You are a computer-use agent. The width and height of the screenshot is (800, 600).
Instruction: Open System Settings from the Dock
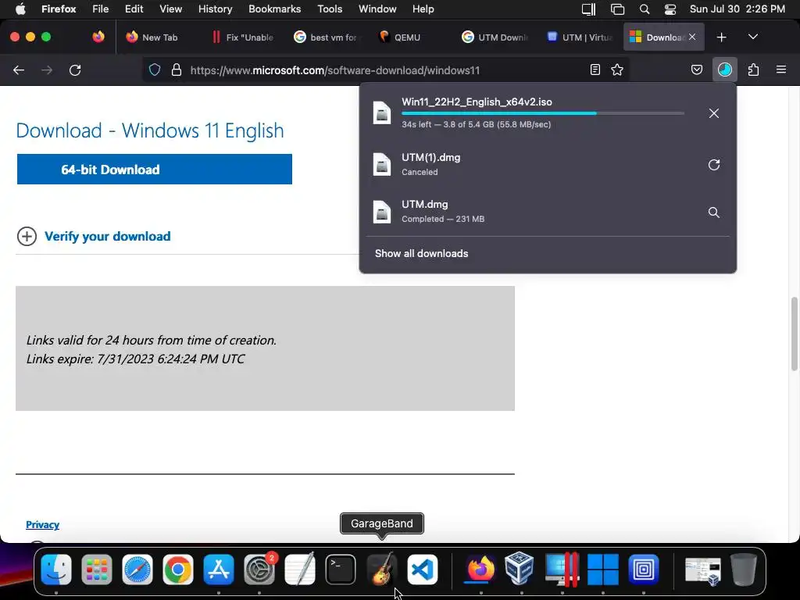(x=259, y=569)
